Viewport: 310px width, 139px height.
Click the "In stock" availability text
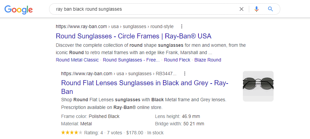point(155,133)
